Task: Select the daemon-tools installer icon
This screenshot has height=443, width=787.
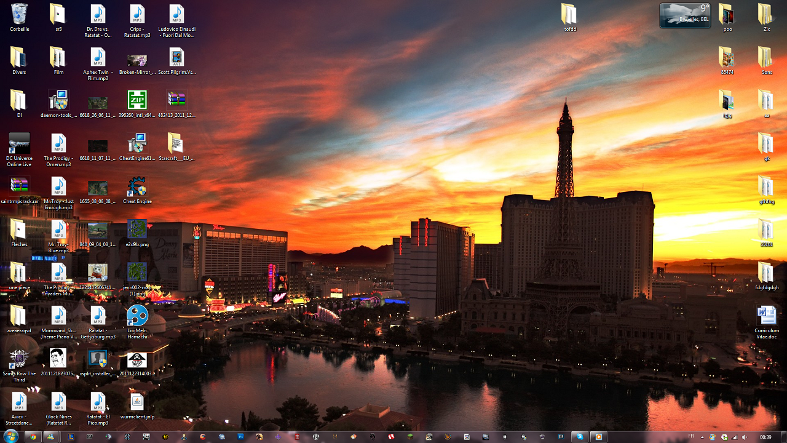Action: [58, 103]
